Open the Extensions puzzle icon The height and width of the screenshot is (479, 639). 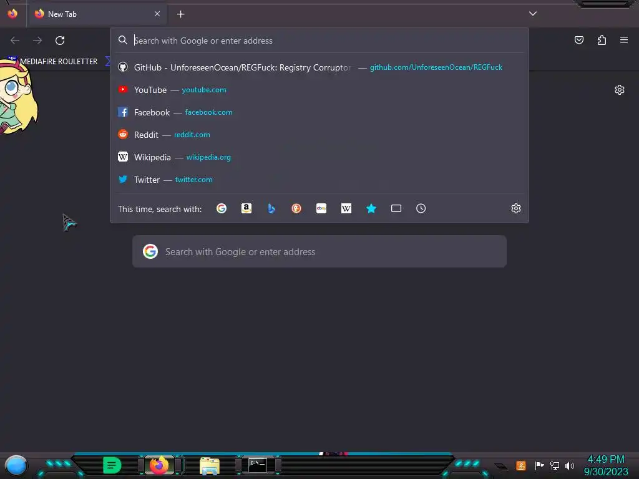[602, 40]
